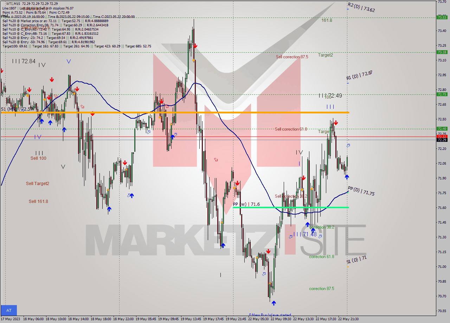The width and height of the screenshot is (450, 323).
Task: Click the '0 New Buy Wave started' label
Action: (x=270, y=315)
